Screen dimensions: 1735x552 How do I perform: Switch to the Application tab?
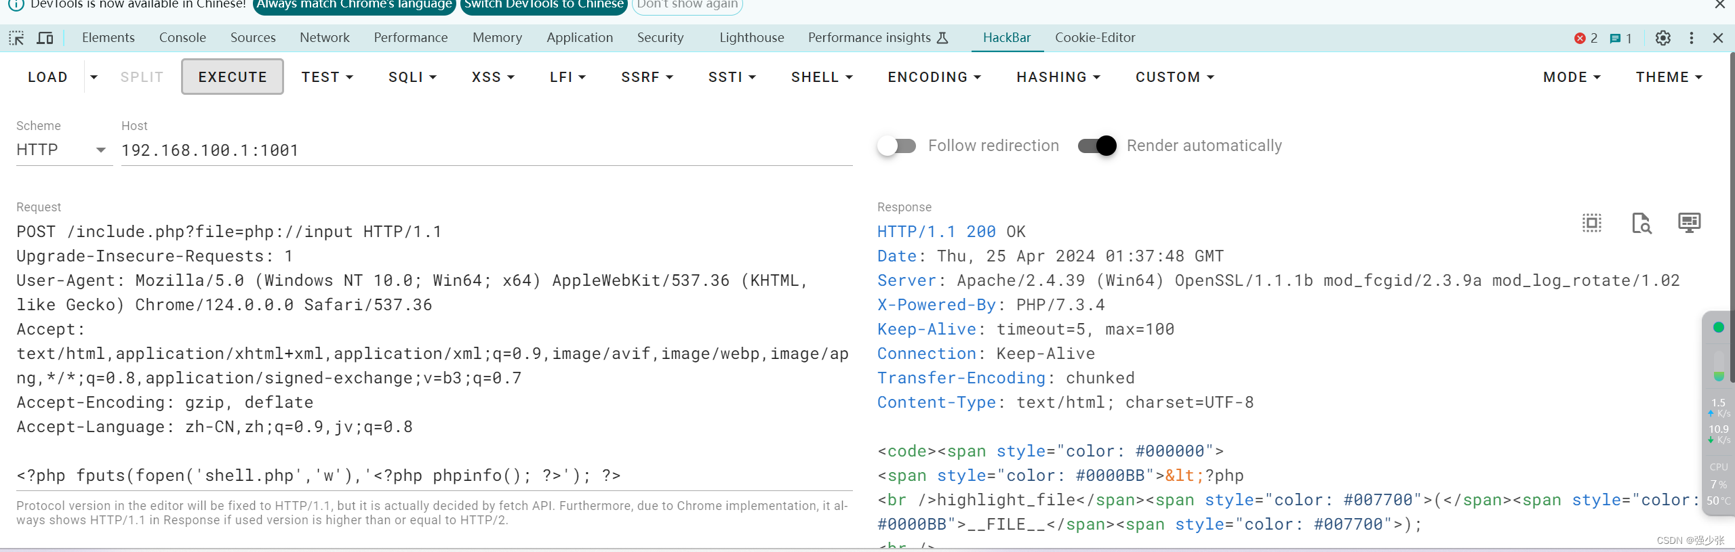point(580,38)
